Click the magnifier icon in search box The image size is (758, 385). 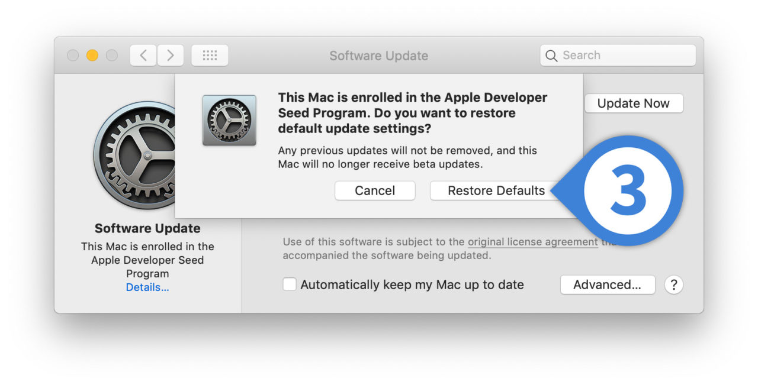(551, 56)
